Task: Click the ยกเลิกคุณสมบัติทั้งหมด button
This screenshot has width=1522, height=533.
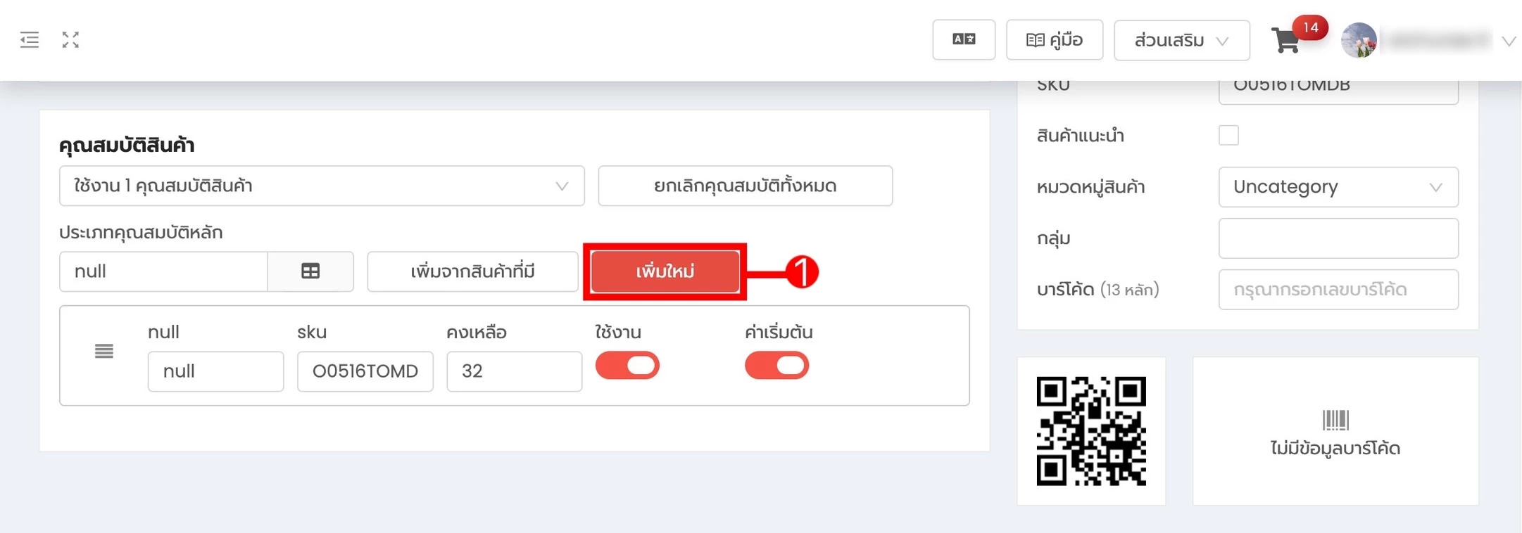Action: (746, 186)
